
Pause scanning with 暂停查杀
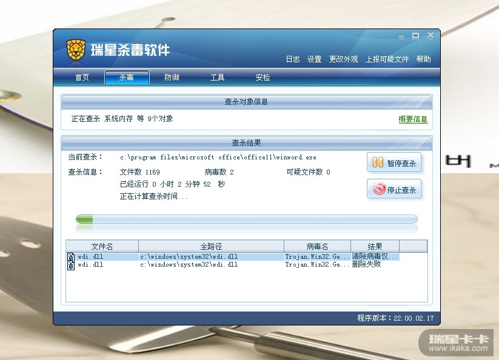[394, 162]
